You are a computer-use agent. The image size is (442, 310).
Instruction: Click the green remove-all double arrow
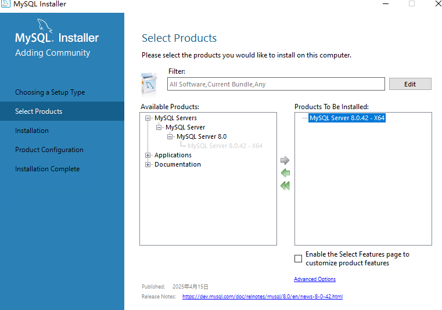pyautogui.click(x=285, y=185)
